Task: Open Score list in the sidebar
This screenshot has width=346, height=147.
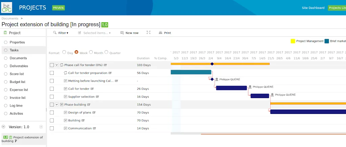Action: pyautogui.click(x=17, y=74)
